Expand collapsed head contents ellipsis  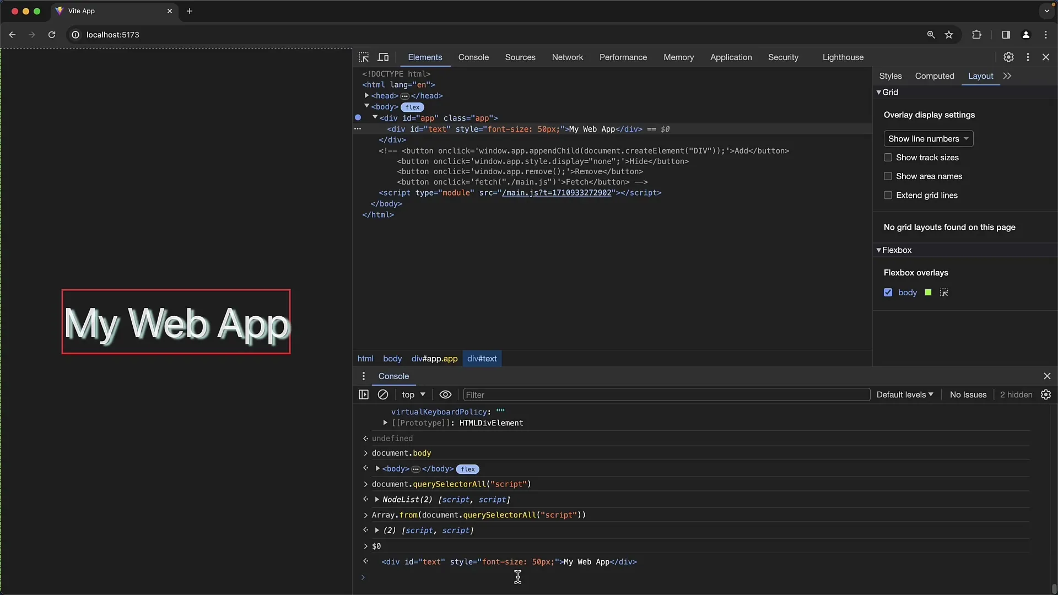[x=404, y=96]
